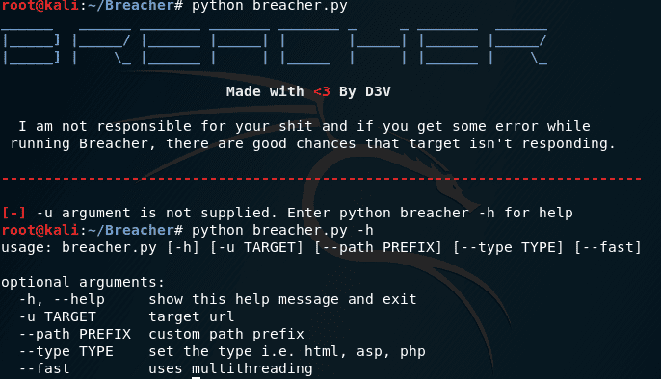Click the 'uses multithreading' description
The width and height of the screenshot is (661, 379).
[x=230, y=369]
